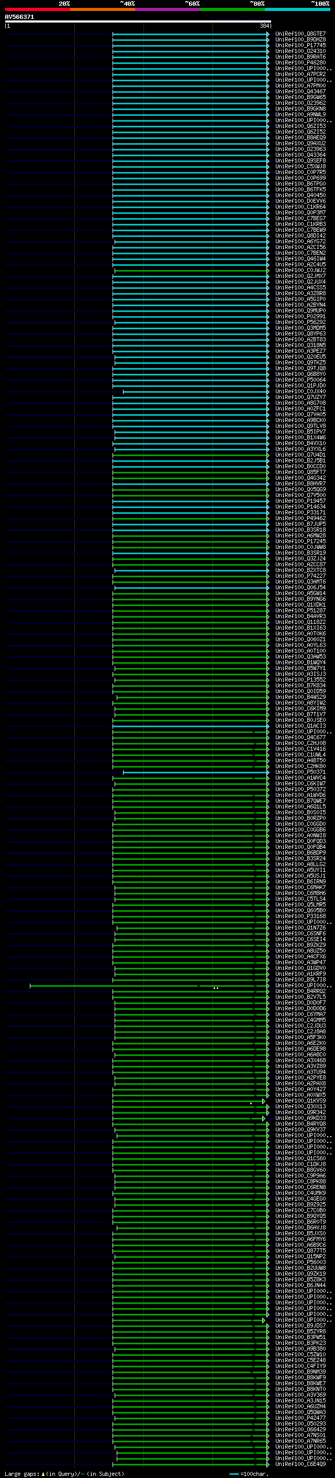The image size is (335, 1478).
Task: Click the query end position 384
Action: click(264, 26)
